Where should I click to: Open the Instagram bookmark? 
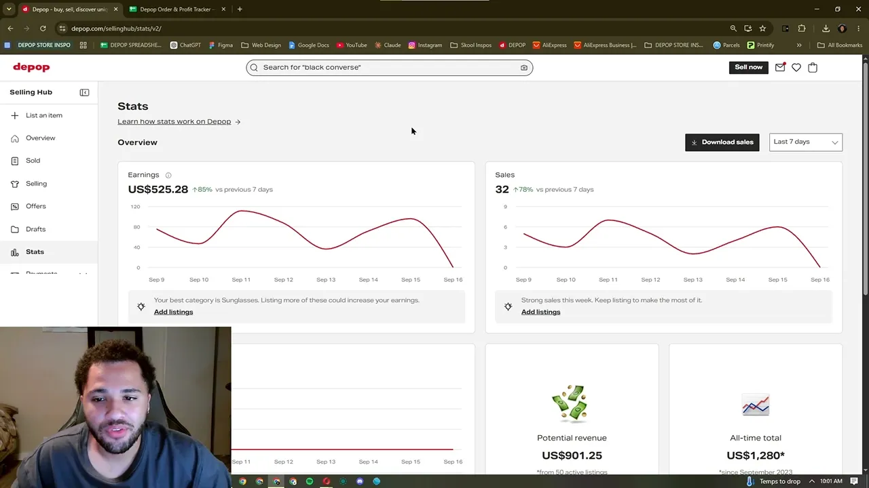[425, 45]
